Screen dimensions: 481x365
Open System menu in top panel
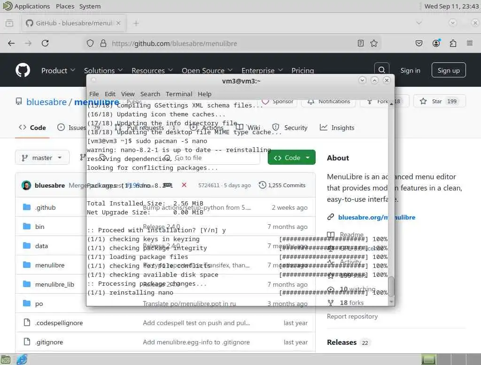coord(90,6)
